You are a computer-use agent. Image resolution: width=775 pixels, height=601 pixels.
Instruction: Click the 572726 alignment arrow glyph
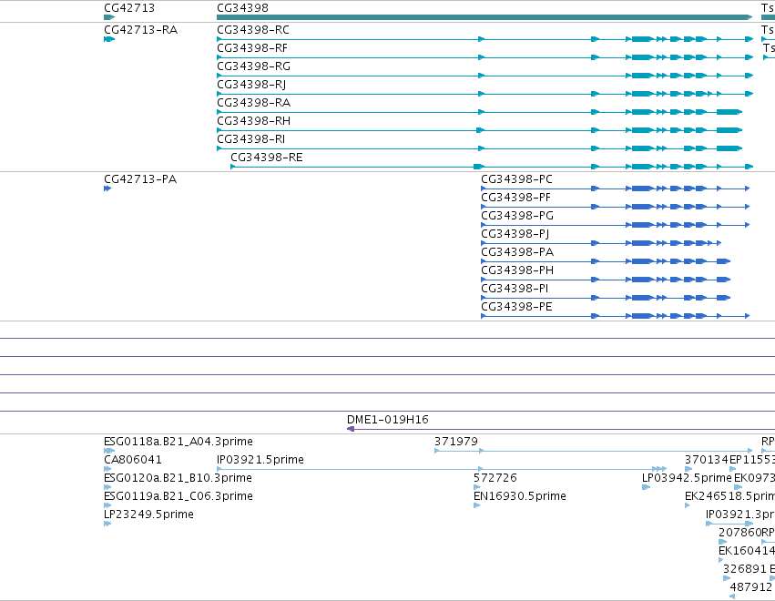(476, 487)
